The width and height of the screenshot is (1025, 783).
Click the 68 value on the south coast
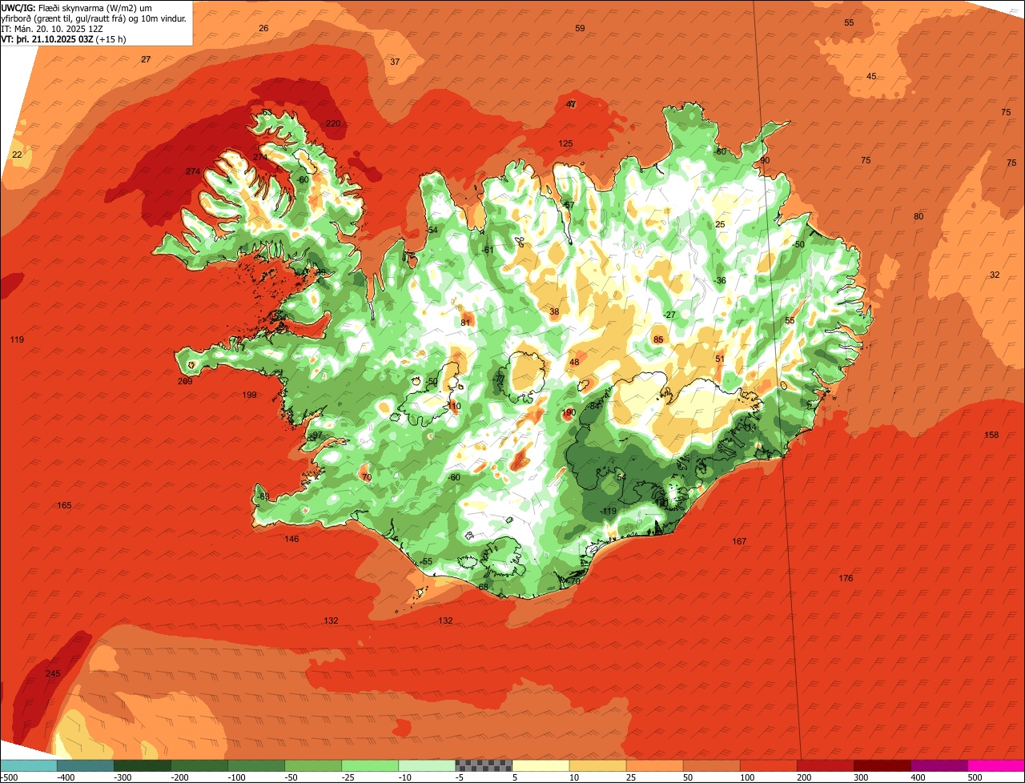point(483,587)
